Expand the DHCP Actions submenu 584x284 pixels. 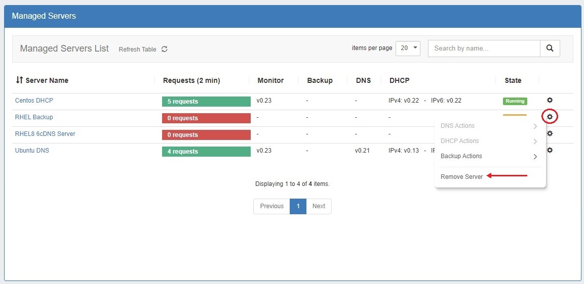[x=489, y=141]
